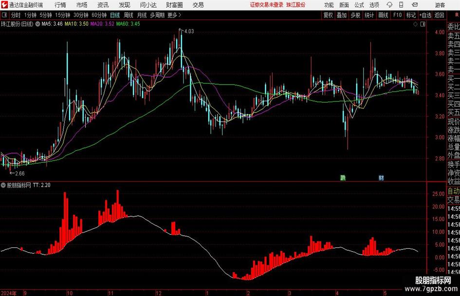Screen dimensions: 460x296
Task: Click the 通达信 red logo icon
Action: [4, 5]
